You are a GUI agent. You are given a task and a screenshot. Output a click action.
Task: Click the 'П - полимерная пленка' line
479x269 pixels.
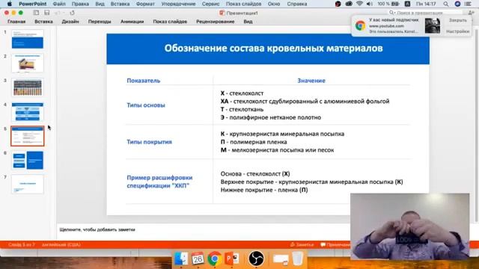tap(254, 142)
